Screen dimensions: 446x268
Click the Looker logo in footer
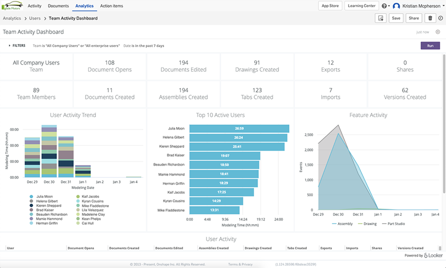pos(433,255)
